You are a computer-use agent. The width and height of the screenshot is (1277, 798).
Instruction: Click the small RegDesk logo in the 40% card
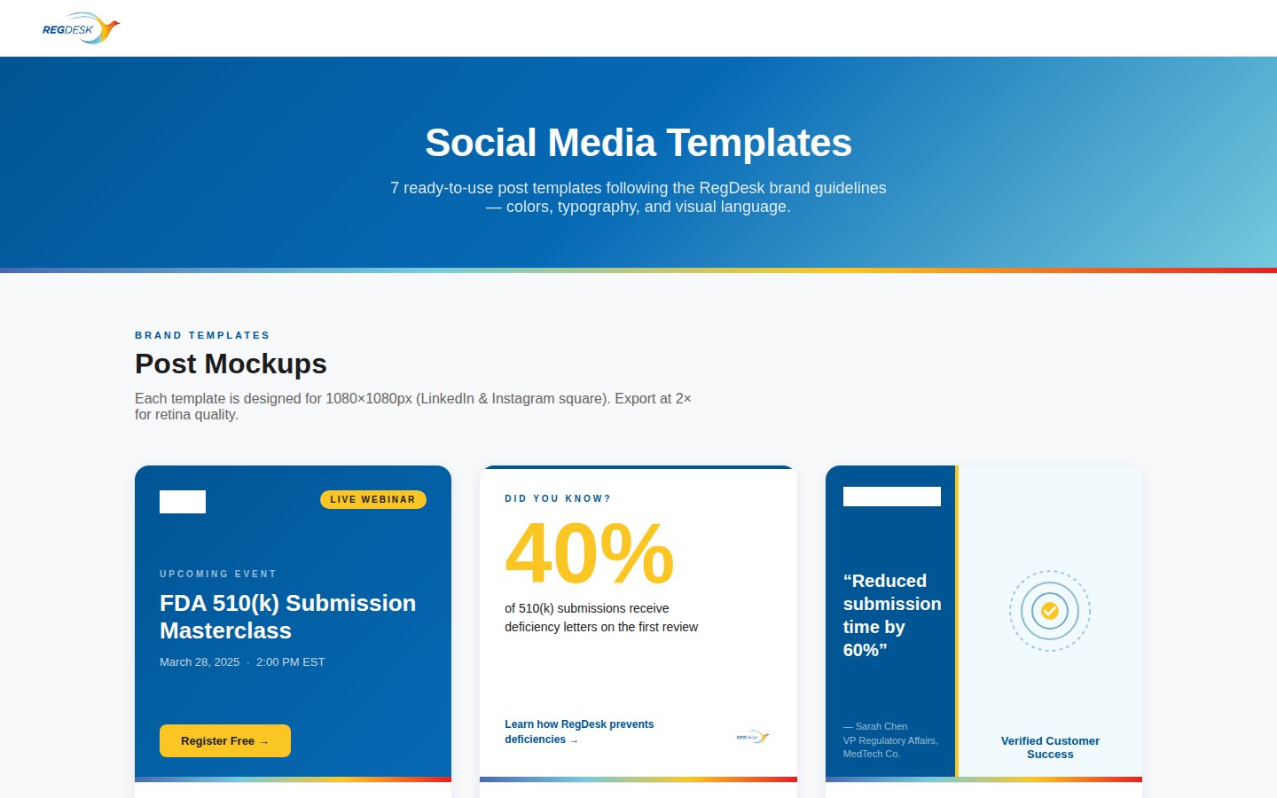[x=753, y=736]
